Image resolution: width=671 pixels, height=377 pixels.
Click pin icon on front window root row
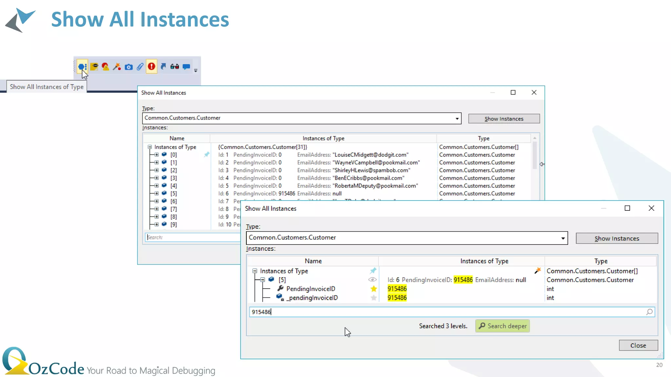[373, 271]
